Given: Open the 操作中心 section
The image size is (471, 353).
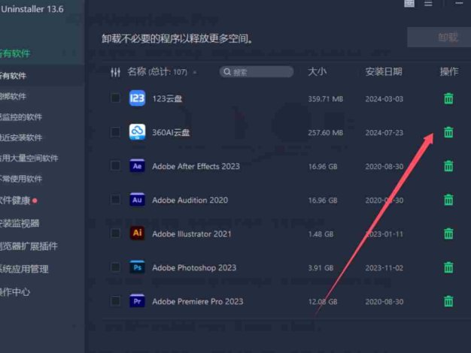Looking at the screenshot, I should [15, 292].
